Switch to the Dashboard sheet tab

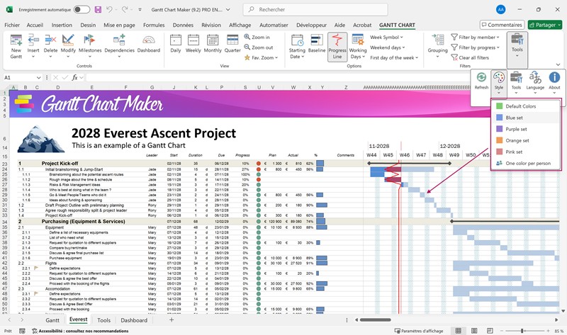(134, 320)
